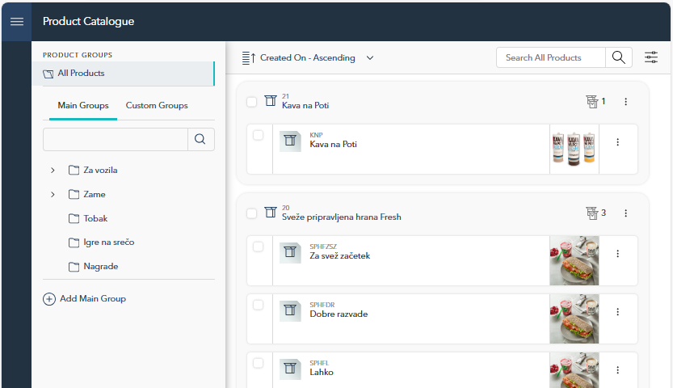Open the three-dot menu for group 21 Kava na Poti
673x388 pixels.
coord(626,102)
